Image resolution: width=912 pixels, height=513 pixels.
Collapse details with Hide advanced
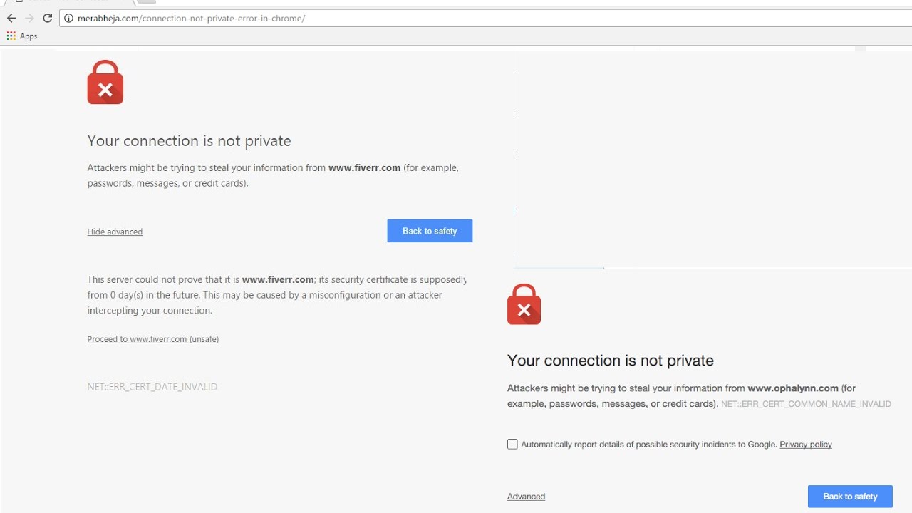coord(115,232)
